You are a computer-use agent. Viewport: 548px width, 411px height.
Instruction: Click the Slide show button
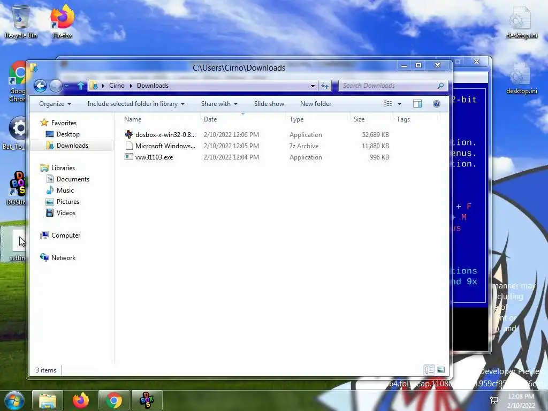(269, 104)
